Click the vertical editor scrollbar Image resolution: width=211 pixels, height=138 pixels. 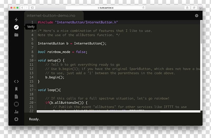pos(201,32)
